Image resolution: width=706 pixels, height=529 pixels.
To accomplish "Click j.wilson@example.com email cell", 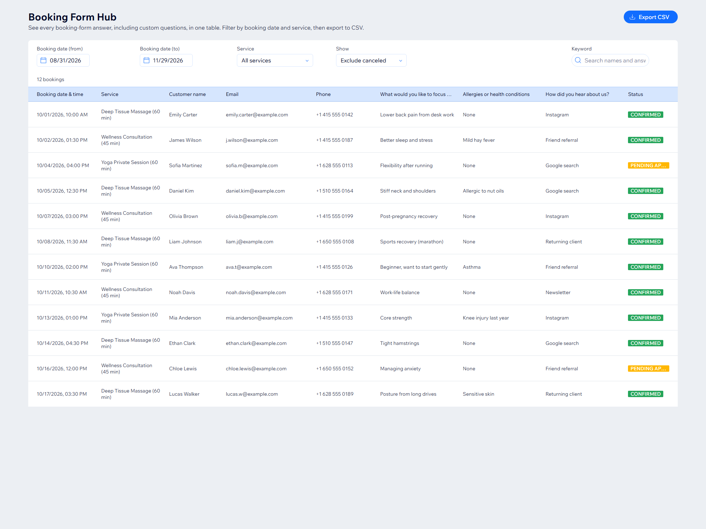I will tap(252, 140).
